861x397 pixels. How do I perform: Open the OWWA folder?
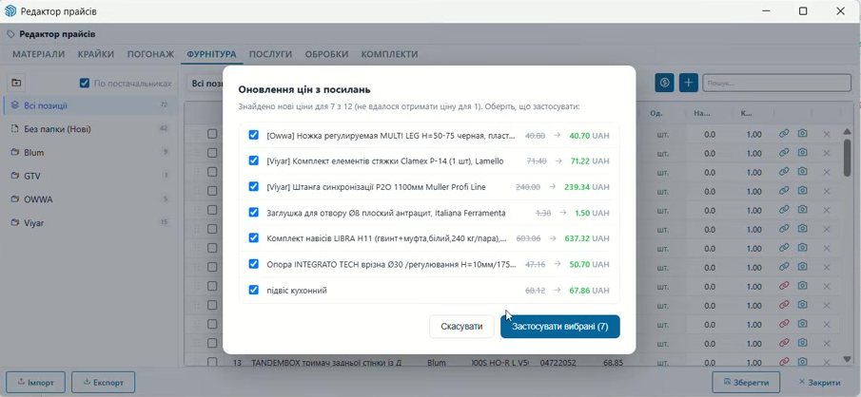(x=90, y=199)
